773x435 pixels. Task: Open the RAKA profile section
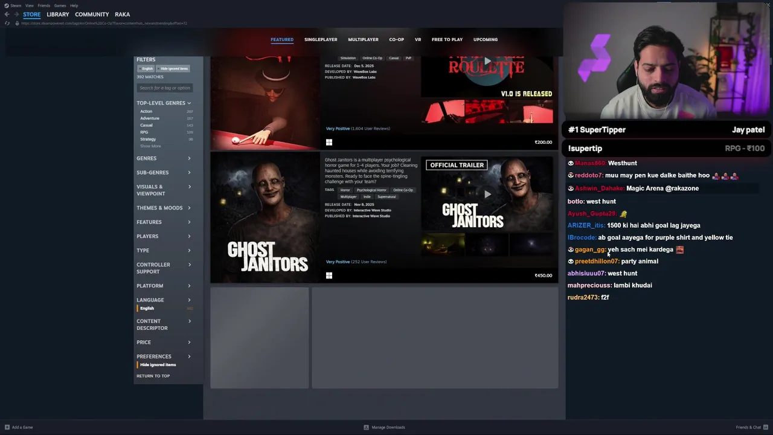pyautogui.click(x=122, y=14)
